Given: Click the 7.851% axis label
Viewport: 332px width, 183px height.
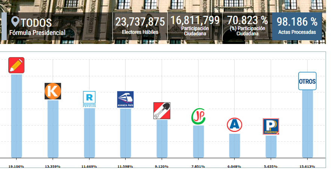Looking at the screenshot, I should coord(198,166).
